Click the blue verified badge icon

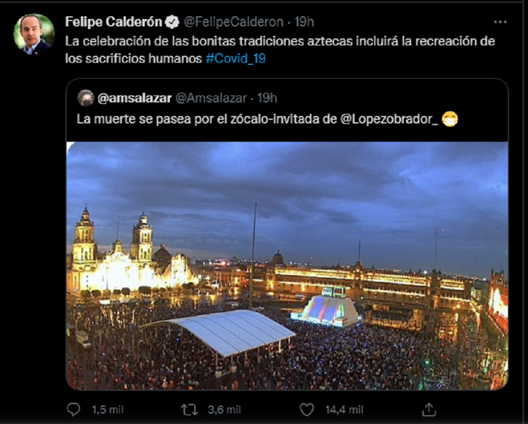[172, 22]
